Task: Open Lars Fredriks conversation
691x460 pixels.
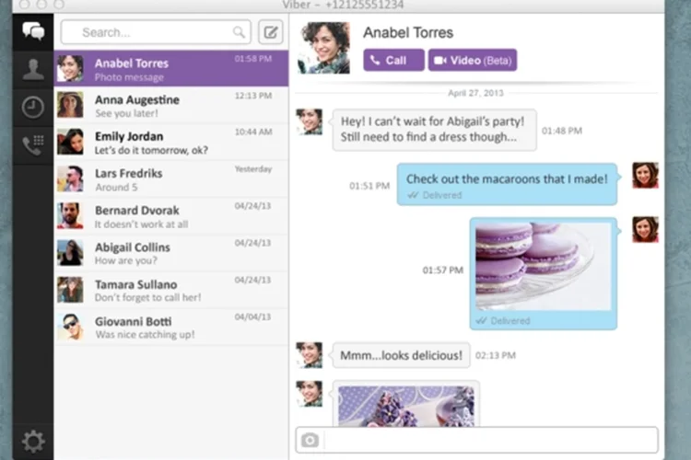Action: coord(171,179)
